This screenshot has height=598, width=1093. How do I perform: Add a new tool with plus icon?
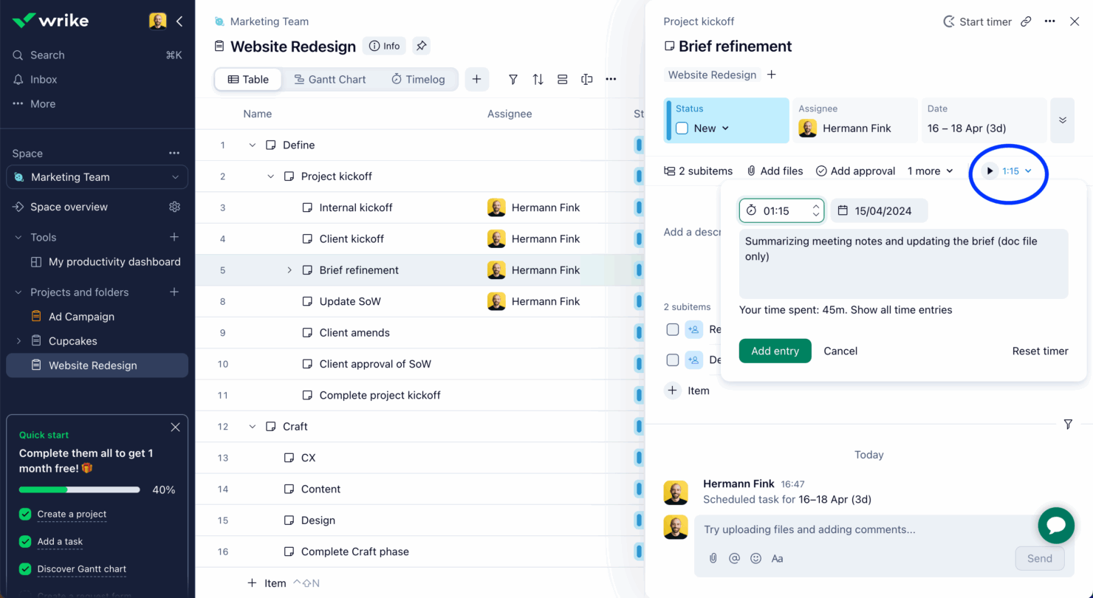coord(174,237)
